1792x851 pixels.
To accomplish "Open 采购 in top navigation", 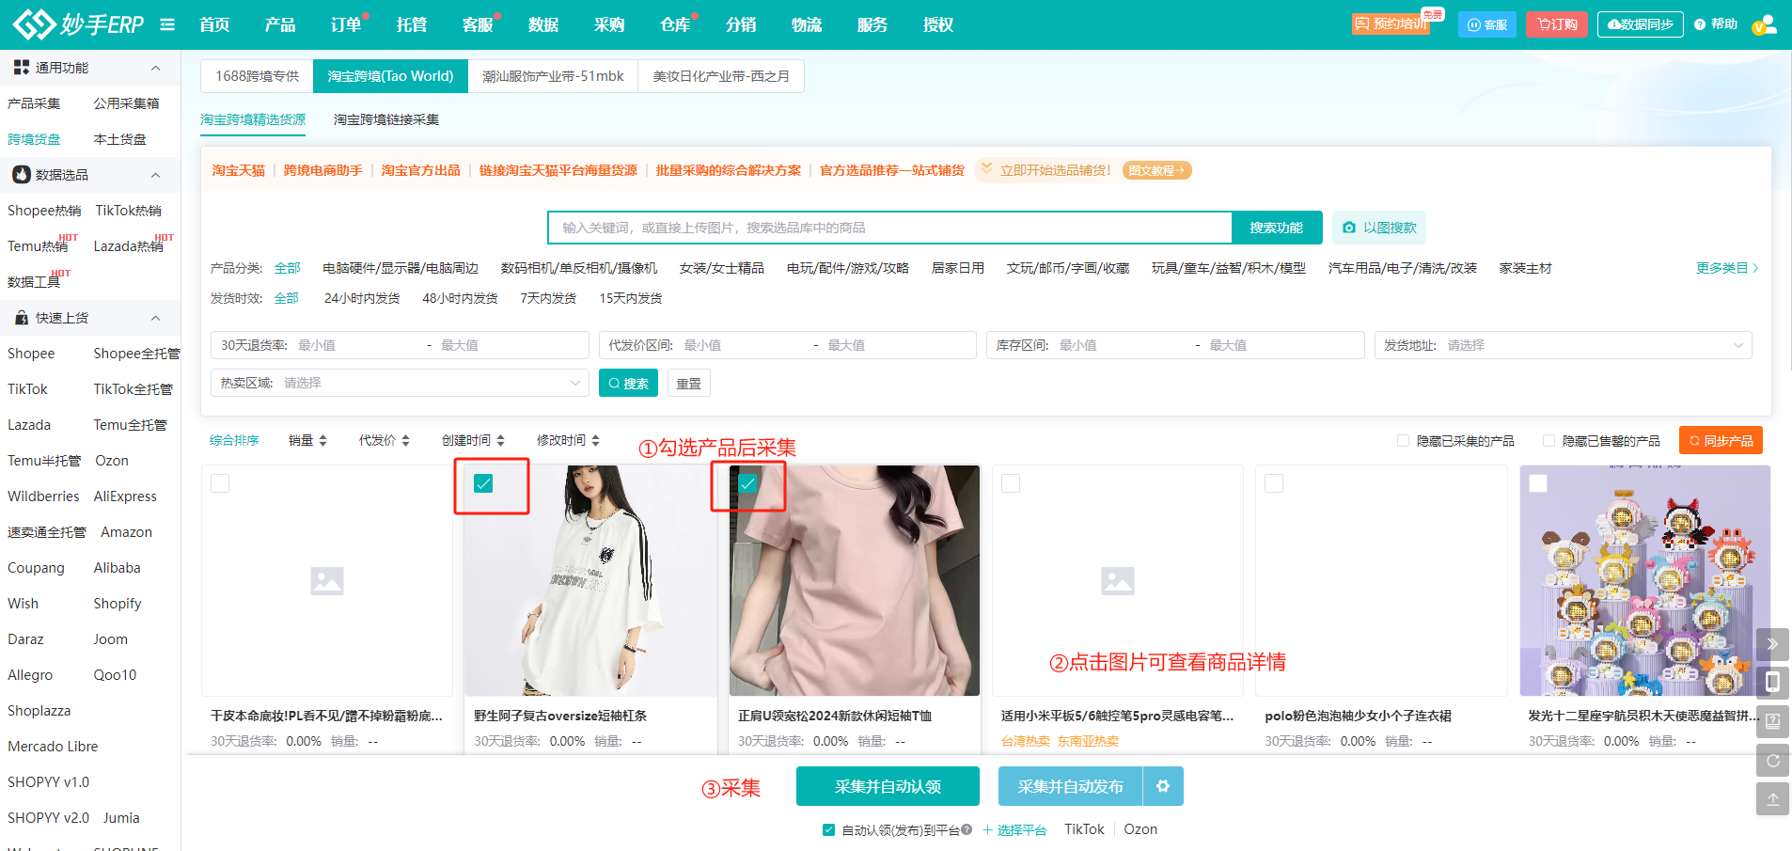I will tap(609, 24).
